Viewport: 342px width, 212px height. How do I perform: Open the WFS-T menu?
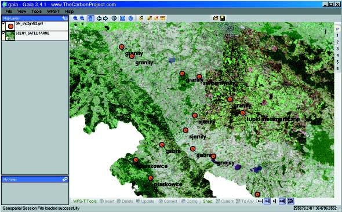tap(53, 12)
